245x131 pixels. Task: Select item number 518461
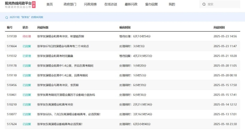tap(12, 95)
